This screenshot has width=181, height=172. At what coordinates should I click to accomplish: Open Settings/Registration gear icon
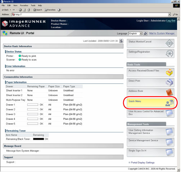point(169,54)
